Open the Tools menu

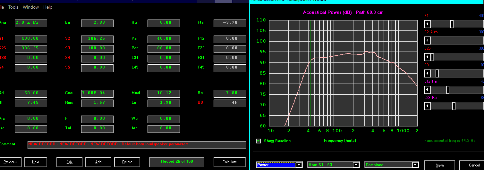[13, 7]
